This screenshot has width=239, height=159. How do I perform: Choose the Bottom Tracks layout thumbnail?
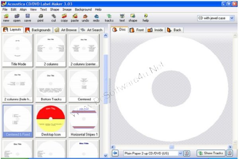51,86
